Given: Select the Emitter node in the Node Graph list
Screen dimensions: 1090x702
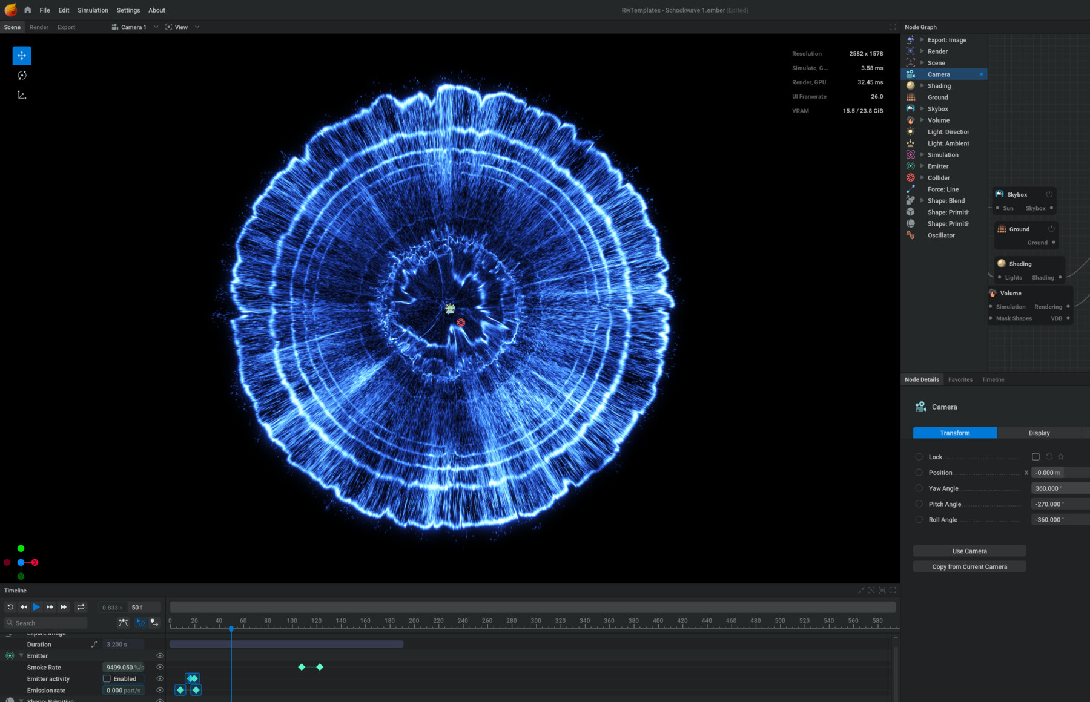Looking at the screenshot, I should pos(937,166).
